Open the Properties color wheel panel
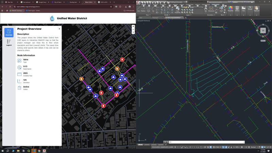The height and width of the screenshot is (153, 272). (x=231, y=9)
